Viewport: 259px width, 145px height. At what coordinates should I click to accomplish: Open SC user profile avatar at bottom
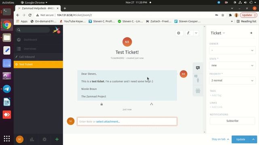pyautogui.click(x=20, y=139)
